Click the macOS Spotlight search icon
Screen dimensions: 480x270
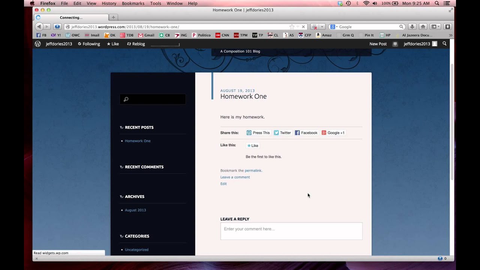tap(437, 3)
